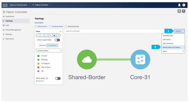Save the topology layout with the disk icon

pyautogui.click(x=54, y=35)
